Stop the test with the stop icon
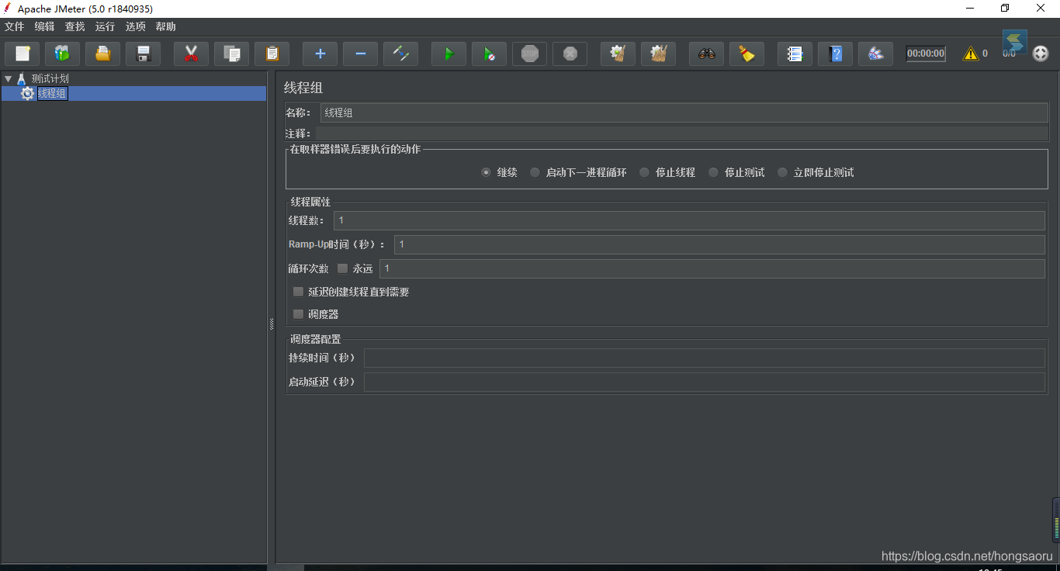 (x=529, y=54)
